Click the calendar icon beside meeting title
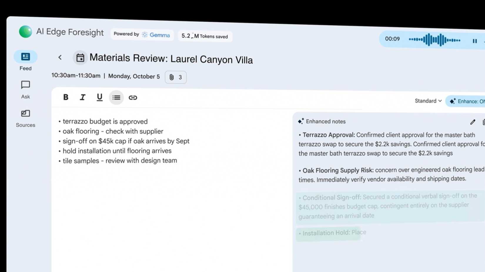The height and width of the screenshot is (272, 485). (x=80, y=58)
